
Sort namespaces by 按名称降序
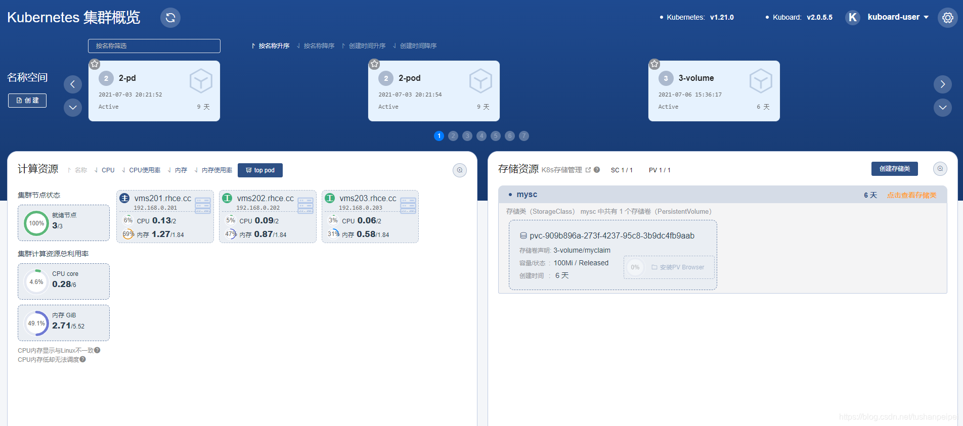click(x=316, y=46)
